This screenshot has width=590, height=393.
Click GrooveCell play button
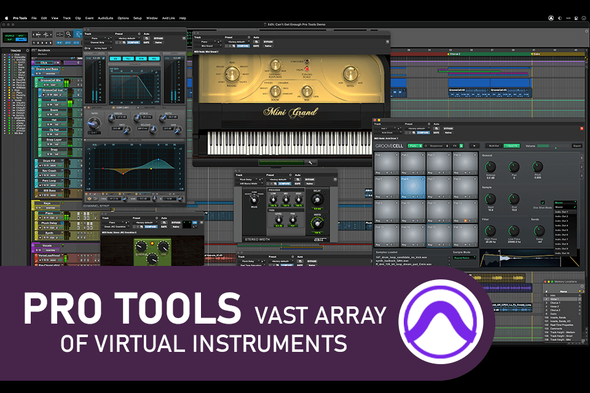474,146
